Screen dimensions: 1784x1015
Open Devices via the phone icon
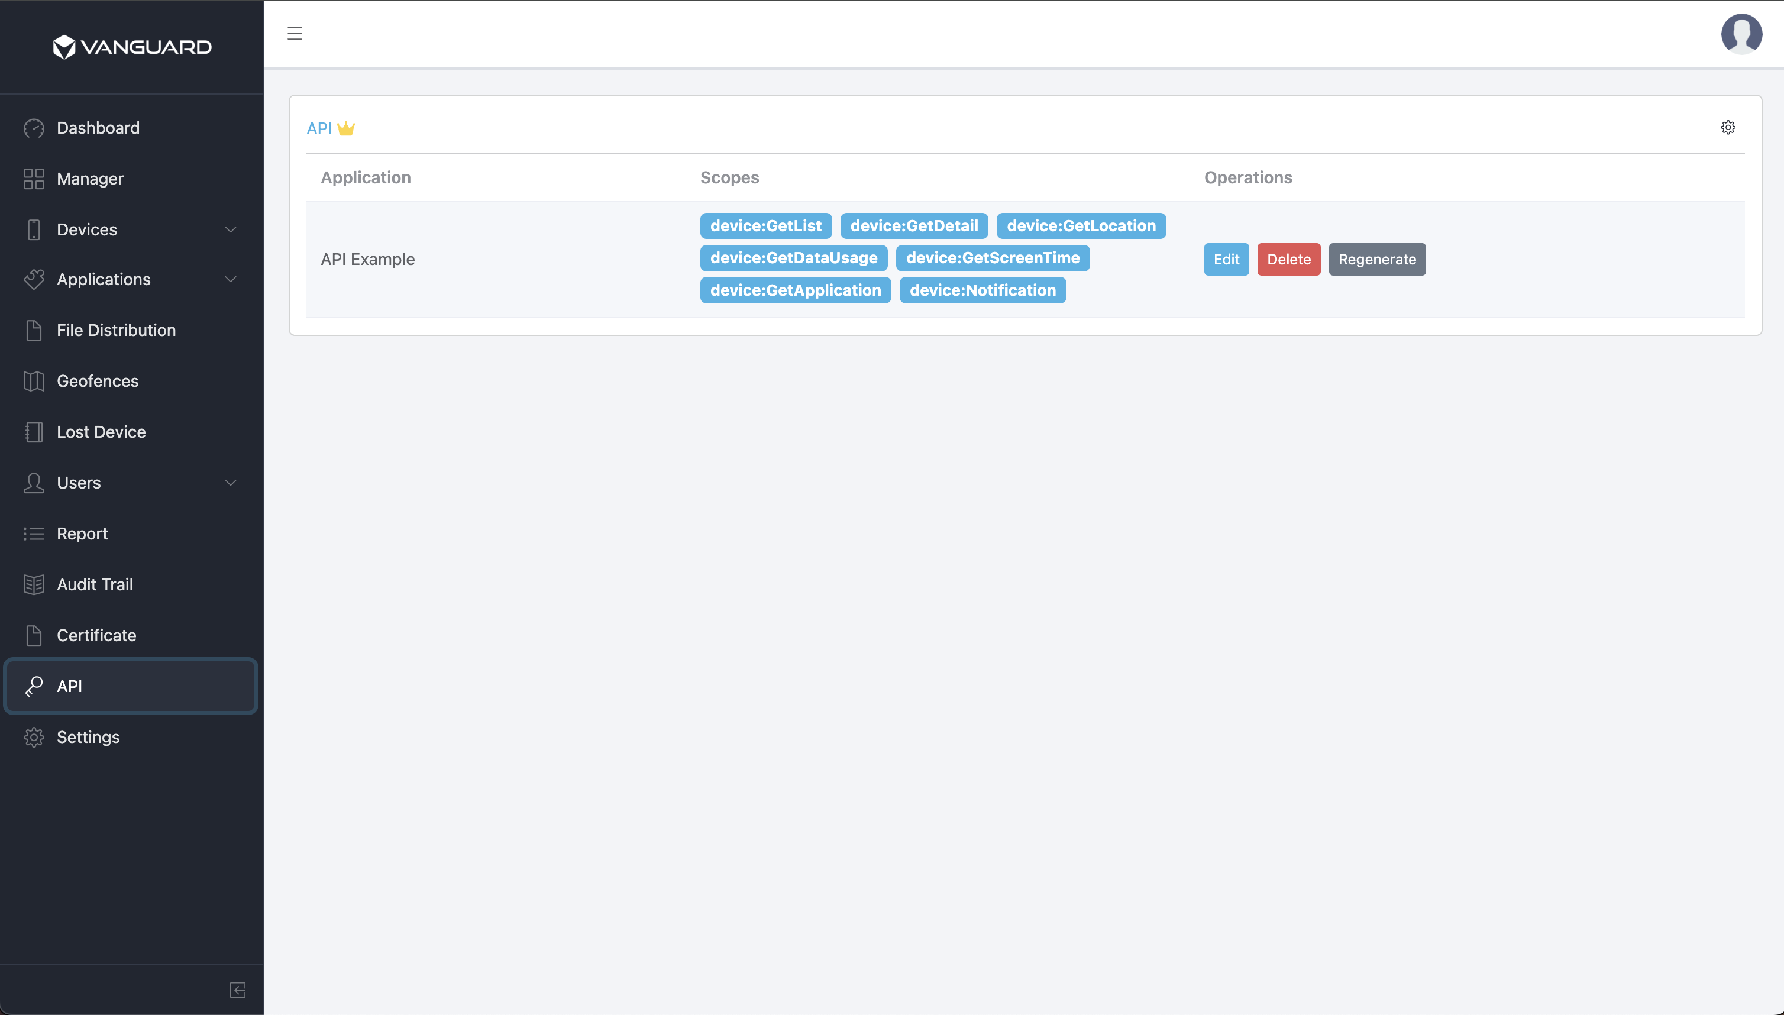click(34, 229)
